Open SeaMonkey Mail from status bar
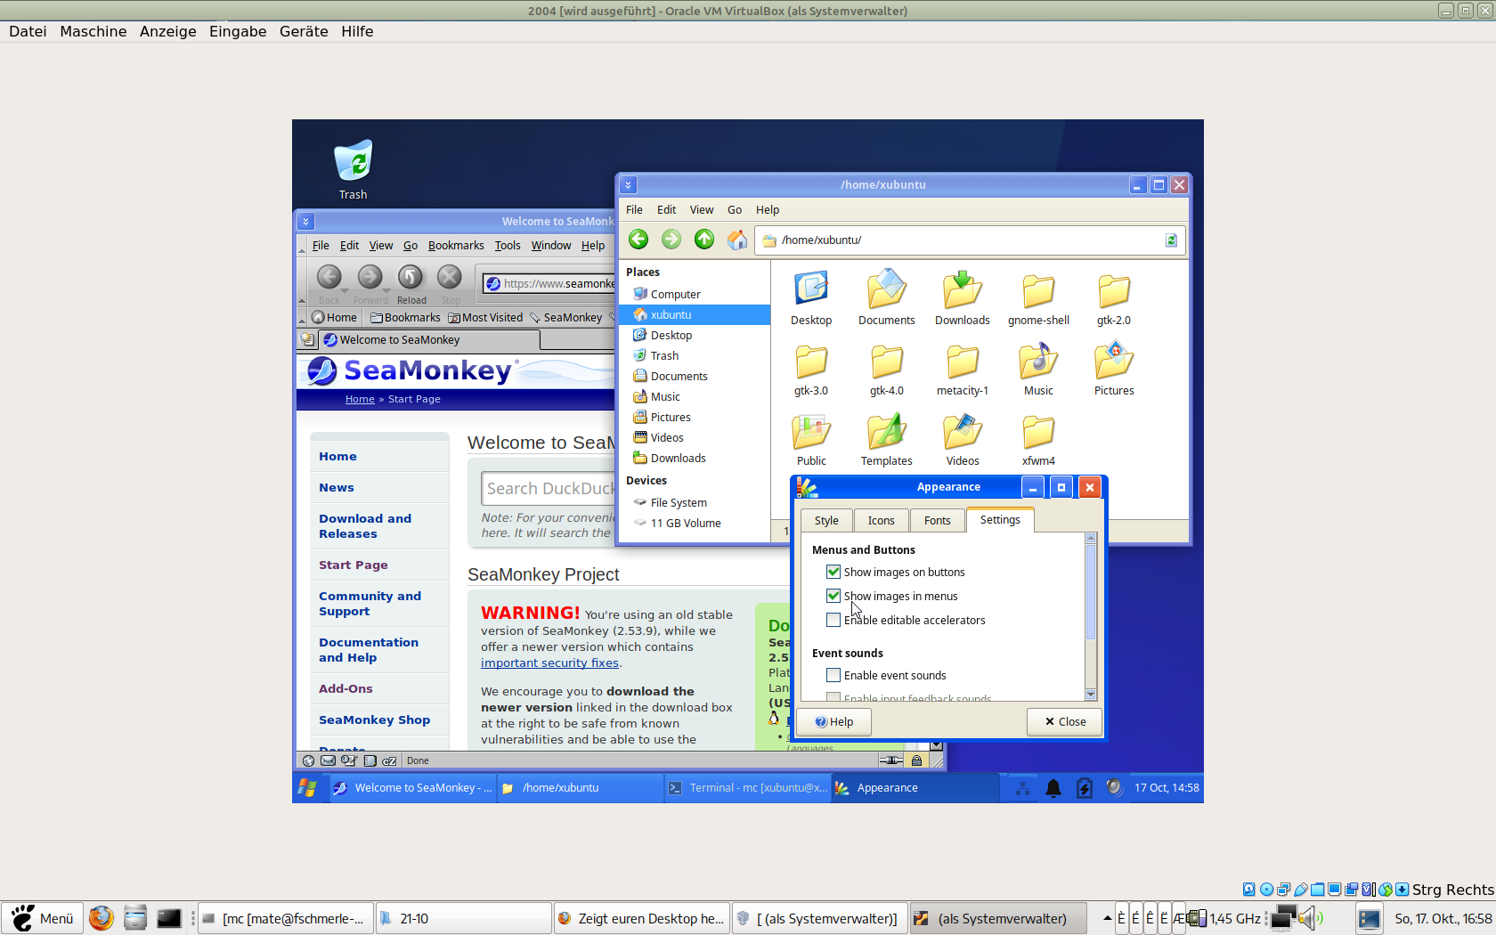Image resolution: width=1496 pixels, height=935 pixels. 328,760
